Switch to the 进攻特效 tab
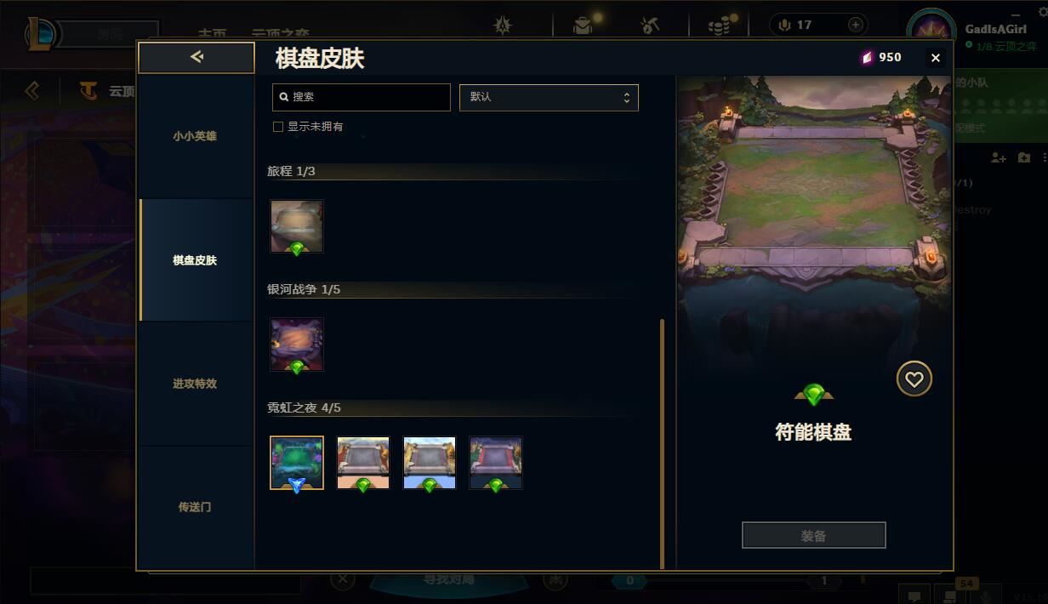Viewport: 1048px width, 604px height. (x=195, y=384)
